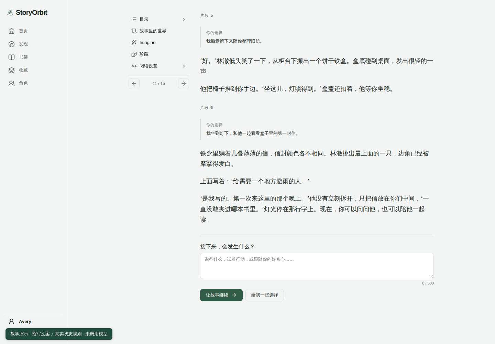Open the 角色 menu item
The image size is (495, 344).
tap(33, 83)
